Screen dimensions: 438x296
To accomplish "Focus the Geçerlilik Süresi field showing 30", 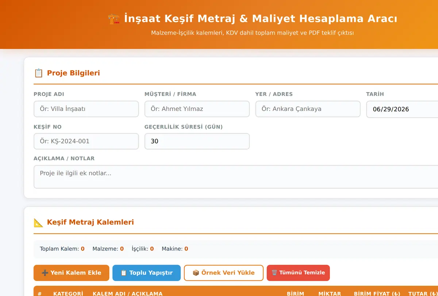I will [197, 141].
